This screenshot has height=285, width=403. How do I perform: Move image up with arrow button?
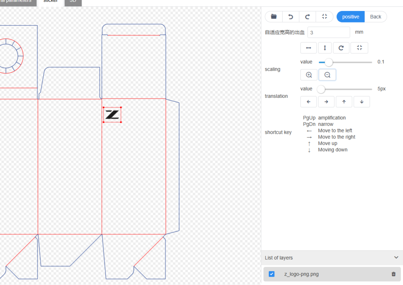point(344,102)
